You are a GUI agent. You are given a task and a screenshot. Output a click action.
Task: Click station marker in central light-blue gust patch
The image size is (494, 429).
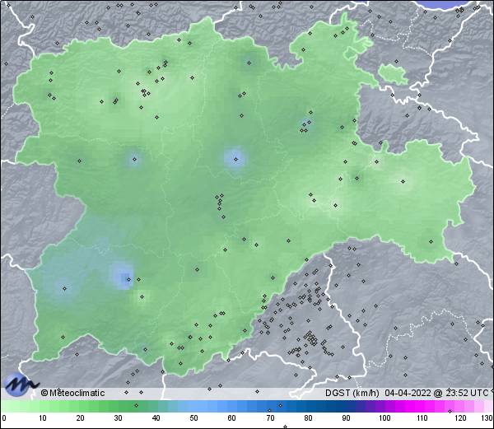(235, 160)
